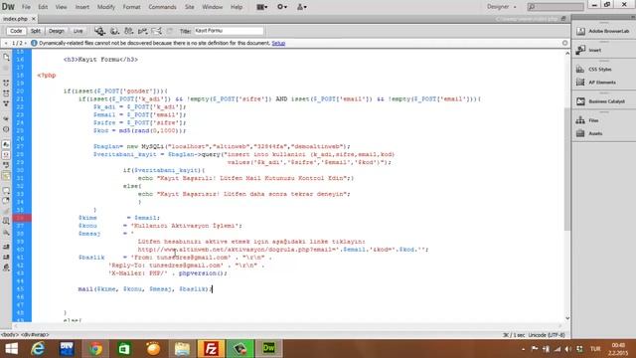Click the Format Source Code toolbar icon
Screen dimensions: 636x358
6,268
